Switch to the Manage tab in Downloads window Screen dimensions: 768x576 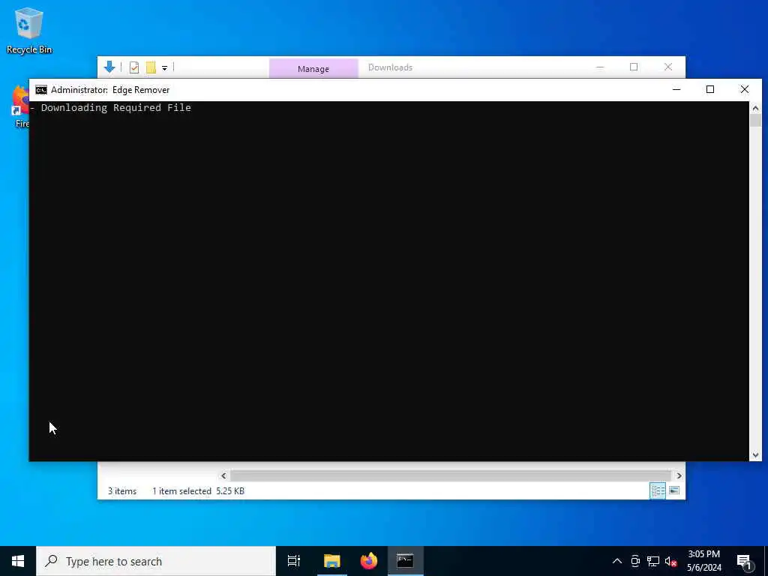coord(313,68)
